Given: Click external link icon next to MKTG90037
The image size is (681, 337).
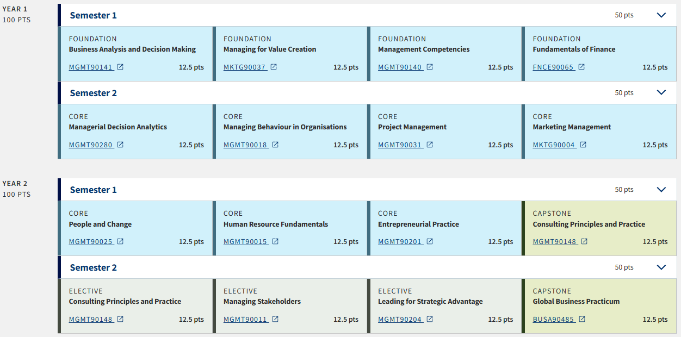Looking at the screenshot, I should (274, 67).
